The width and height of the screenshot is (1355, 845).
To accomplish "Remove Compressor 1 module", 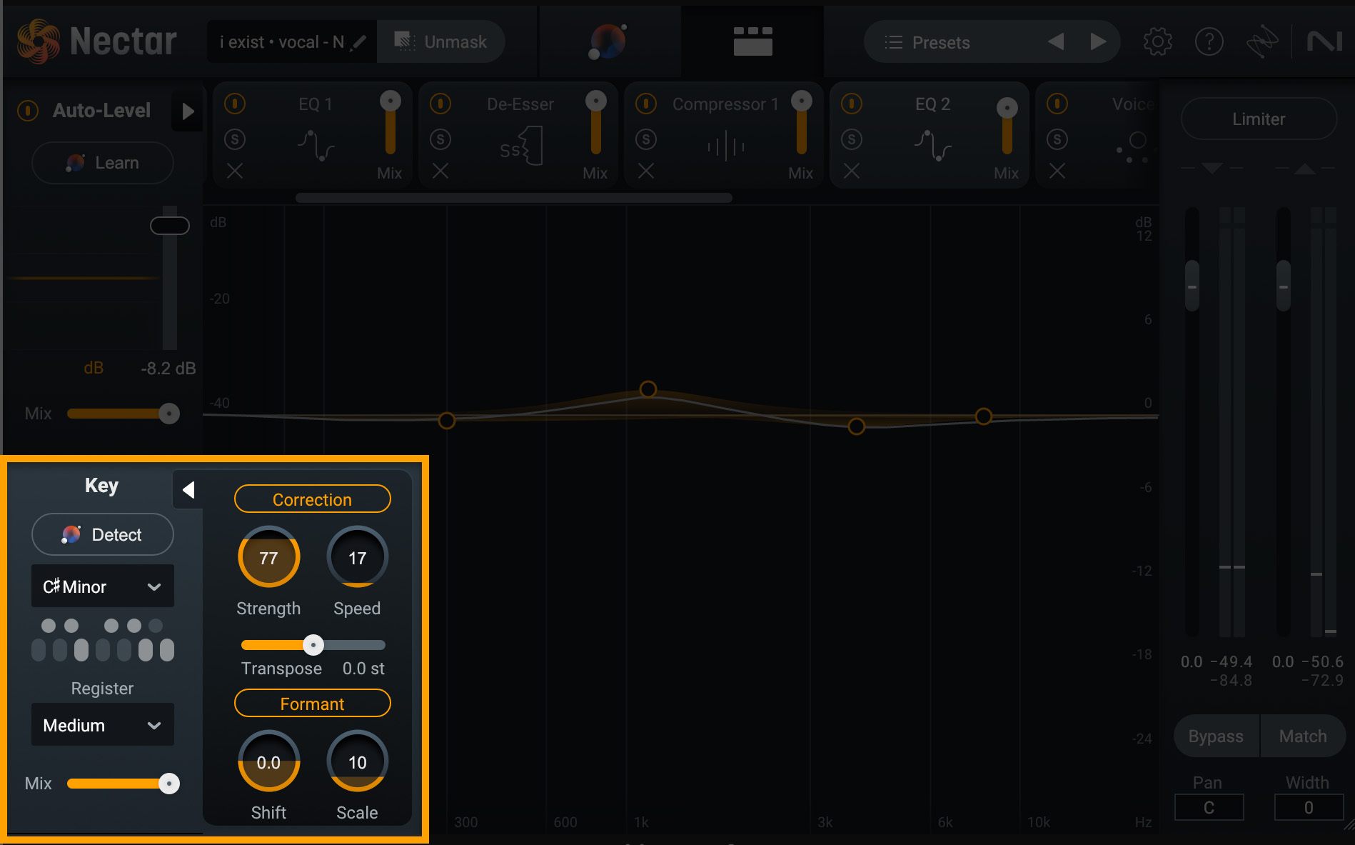I will 646,171.
